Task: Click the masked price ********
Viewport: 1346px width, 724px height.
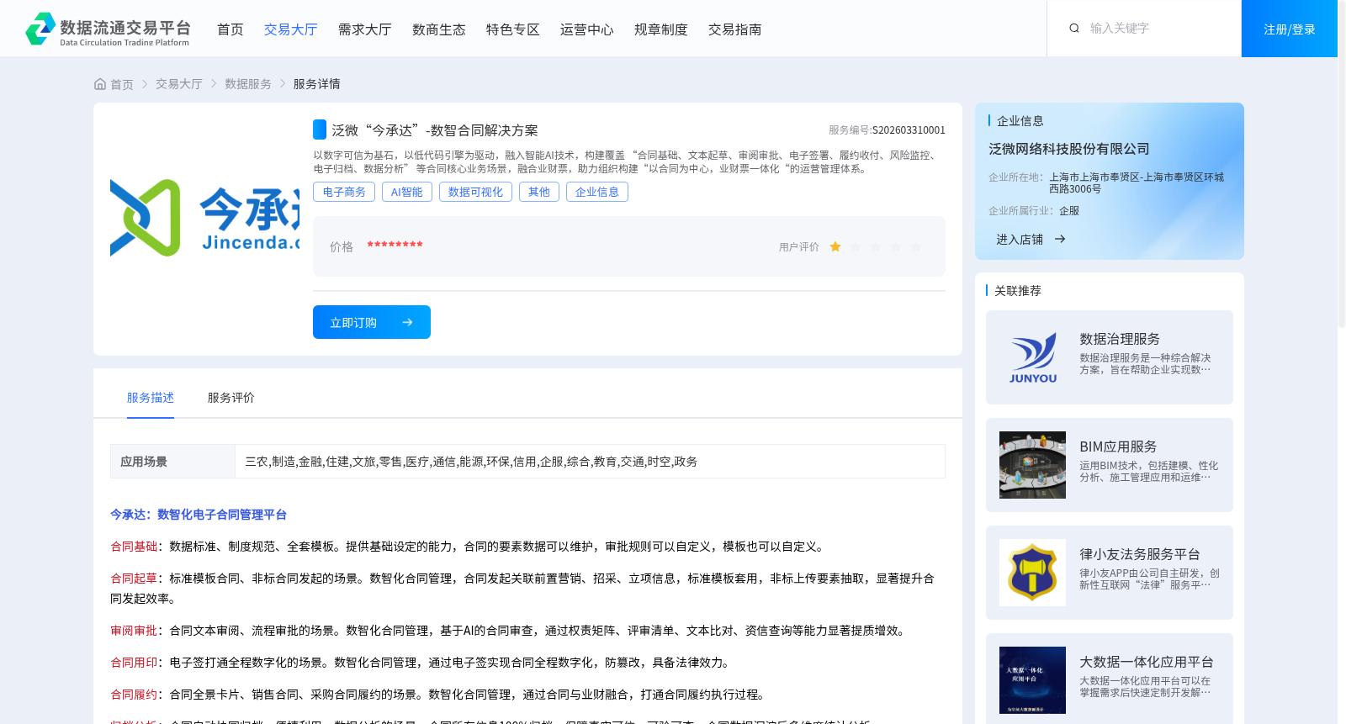Action: click(x=395, y=246)
